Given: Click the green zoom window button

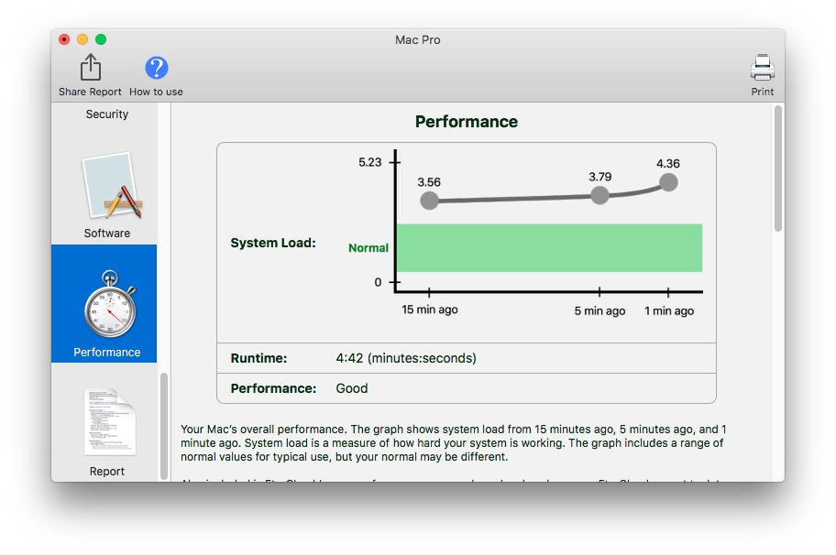Looking at the screenshot, I should point(100,39).
